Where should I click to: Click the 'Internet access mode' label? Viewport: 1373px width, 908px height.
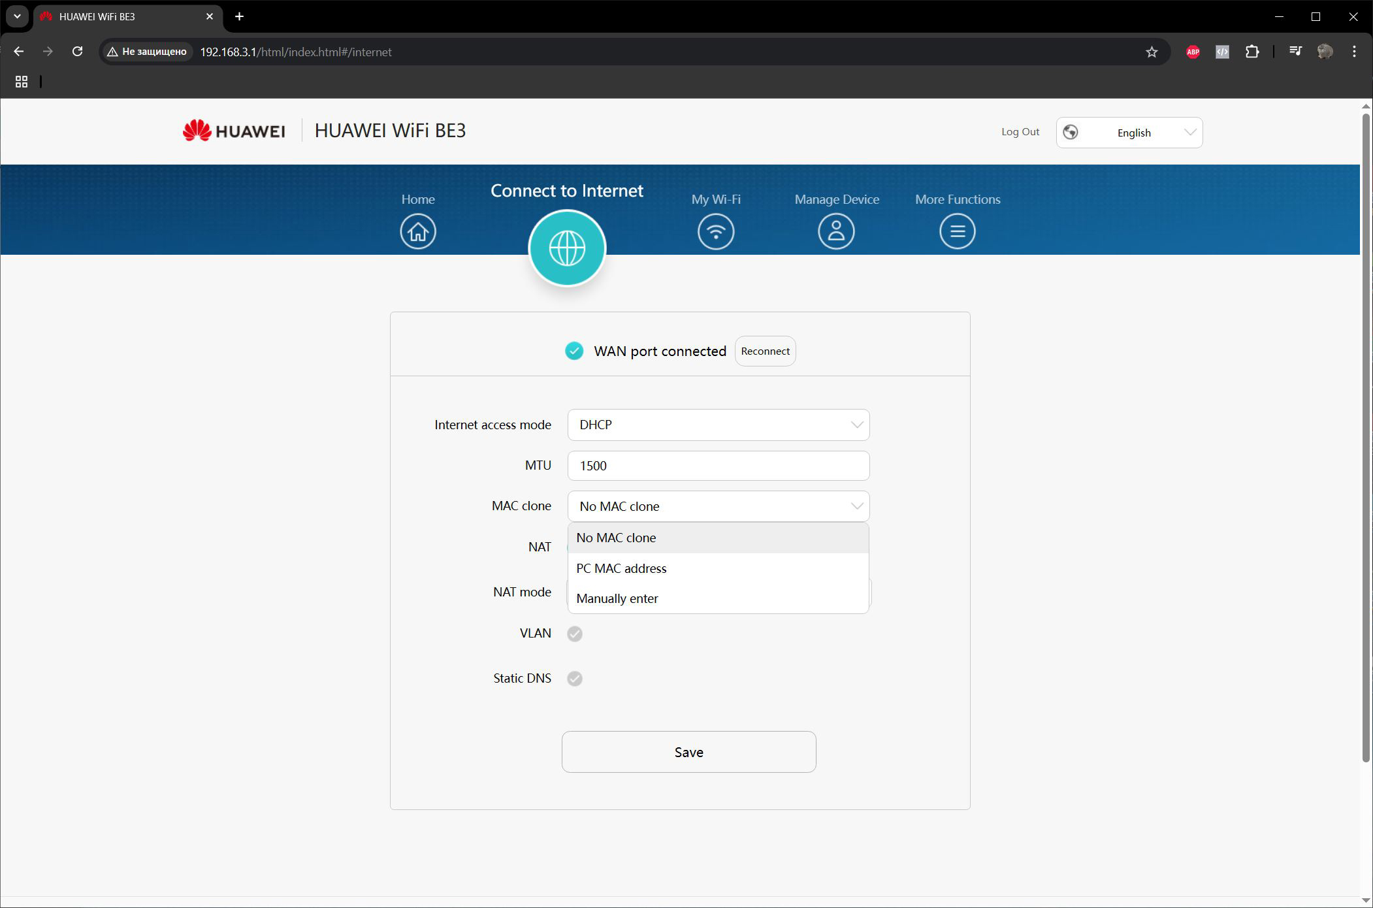point(493,425)
